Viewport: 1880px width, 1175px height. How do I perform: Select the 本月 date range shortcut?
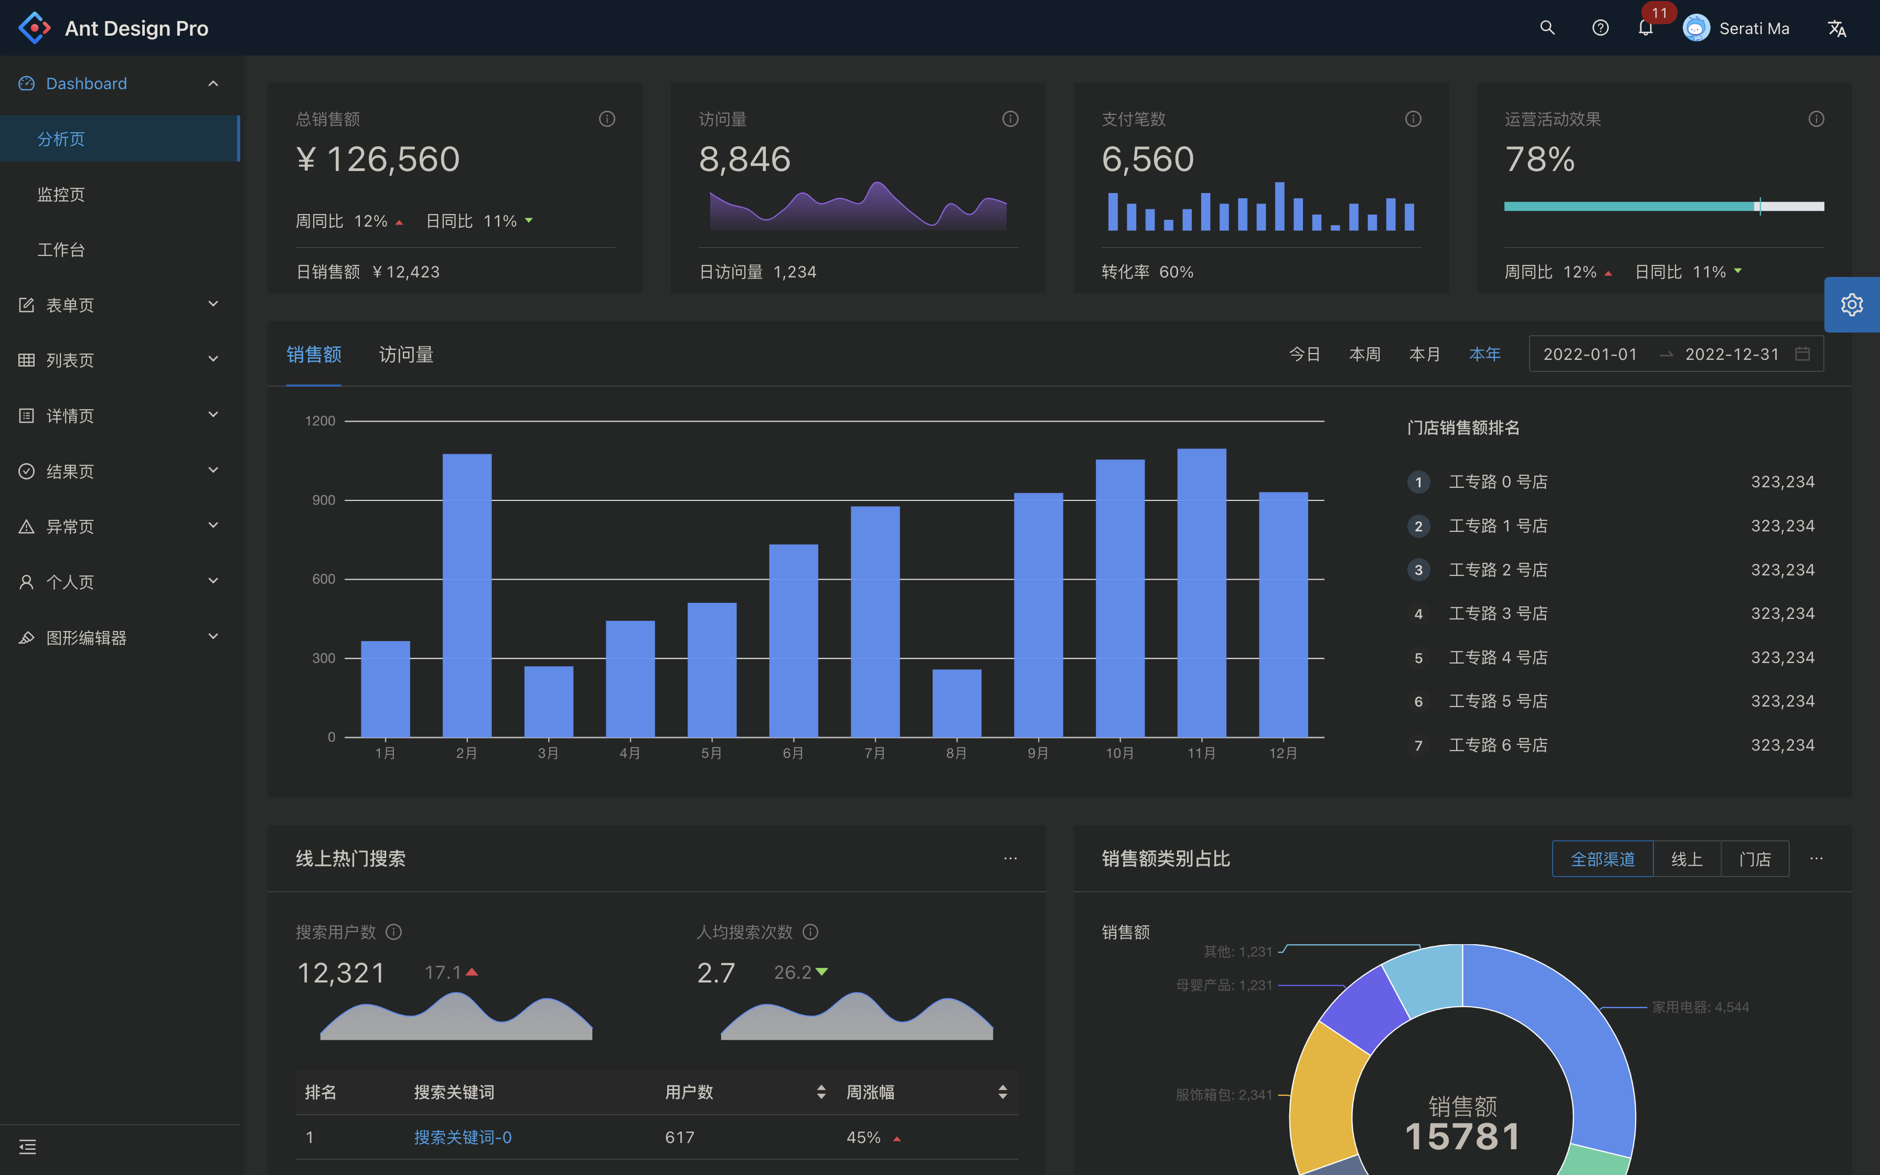pos(1424,355)
